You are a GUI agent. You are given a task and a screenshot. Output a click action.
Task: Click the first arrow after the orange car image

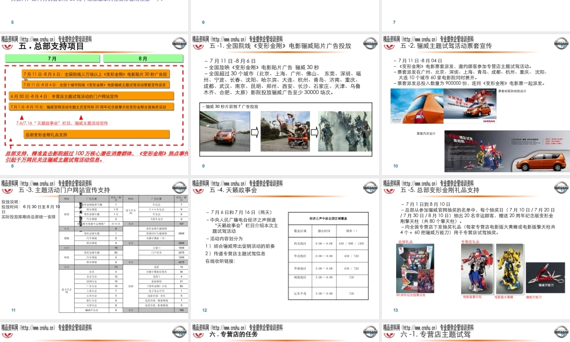pos(255,132)
